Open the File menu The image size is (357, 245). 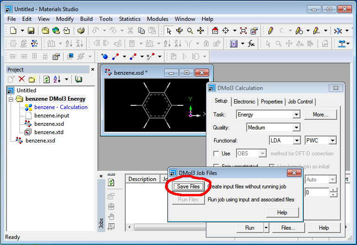(12, 19)
